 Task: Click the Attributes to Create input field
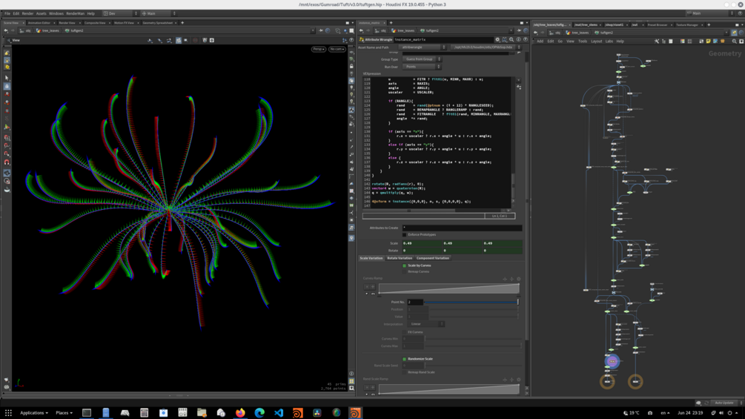pos(462,228)
